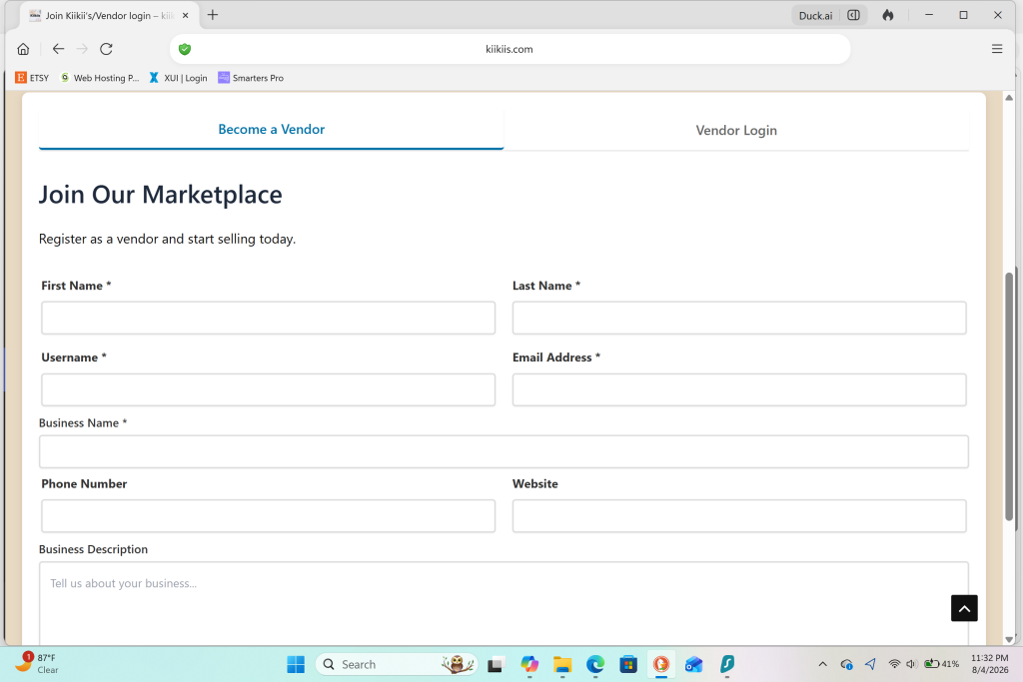The height and width of the screenshot is (682, 1023).
Task: Click the Business Name input field
Action: (504, 452)
